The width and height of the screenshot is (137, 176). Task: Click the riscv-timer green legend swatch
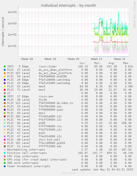[5, 67]
